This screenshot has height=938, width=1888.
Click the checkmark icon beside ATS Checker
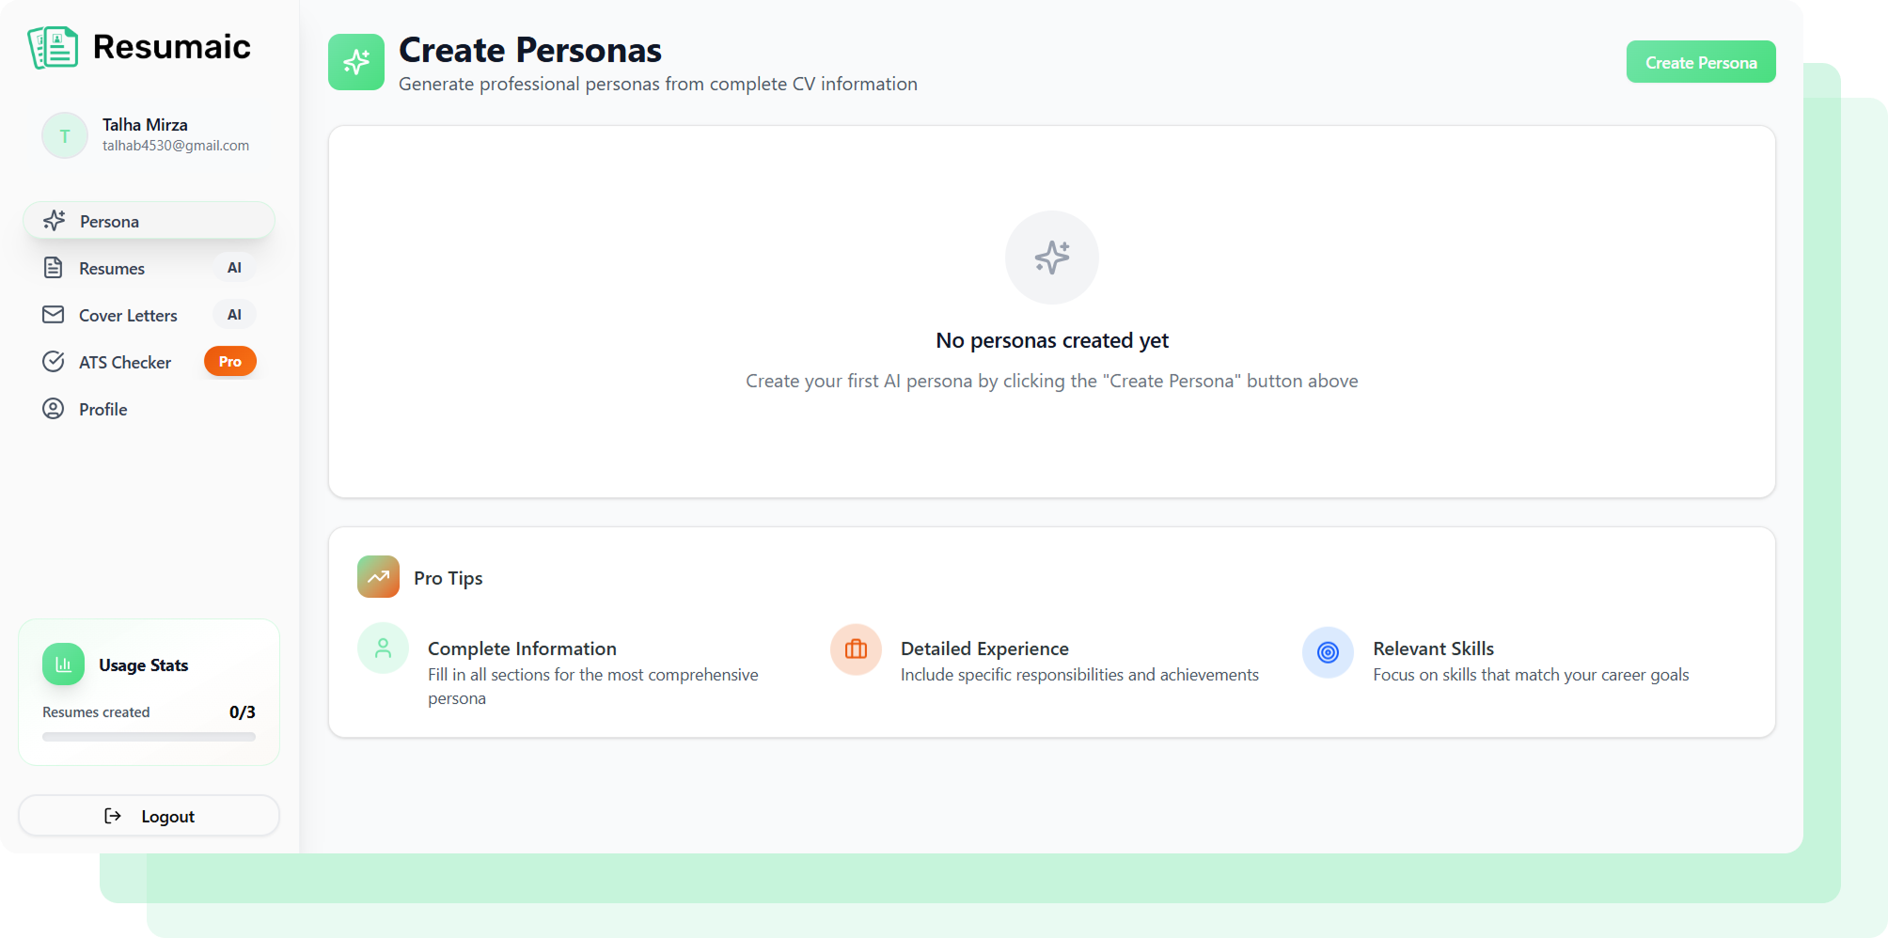[x=54, y=362]
